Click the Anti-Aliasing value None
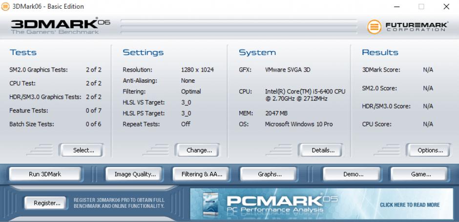The width and height of the screenshot is (459, 222). (188, 80)
